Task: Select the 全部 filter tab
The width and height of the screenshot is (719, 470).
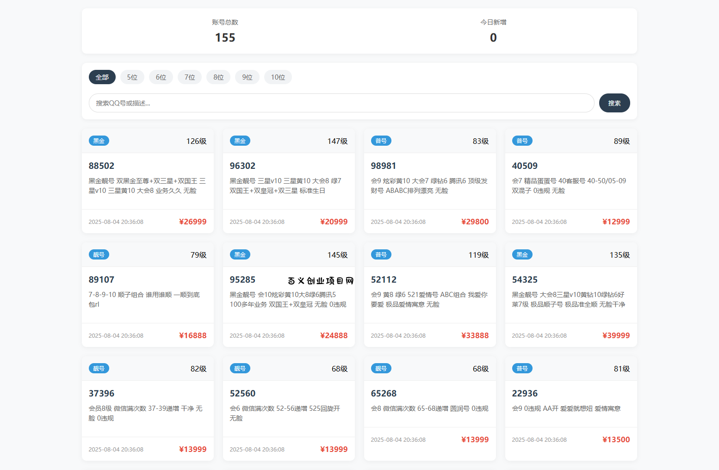Action: pyautogui.click(x=102, y=77)
